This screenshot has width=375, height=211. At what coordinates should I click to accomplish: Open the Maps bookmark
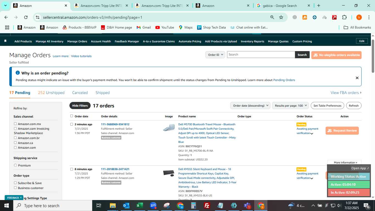pos(186,27)
